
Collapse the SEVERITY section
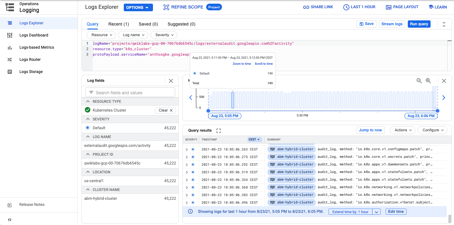(88, 119)
